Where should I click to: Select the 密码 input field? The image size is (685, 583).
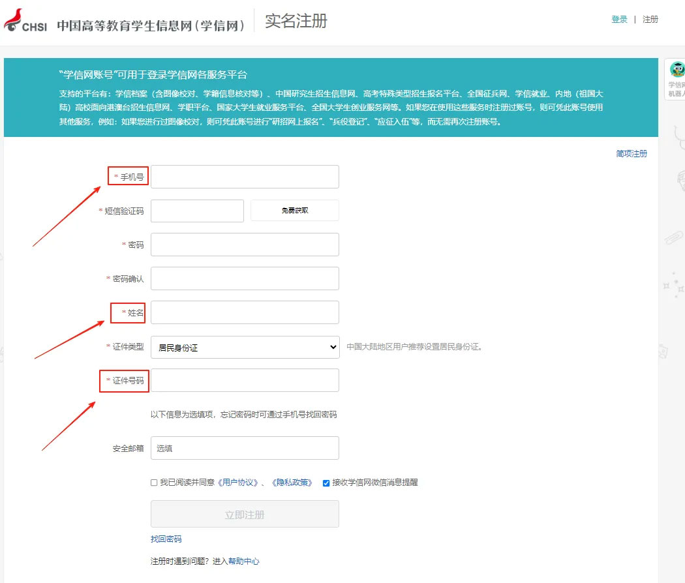245,245
